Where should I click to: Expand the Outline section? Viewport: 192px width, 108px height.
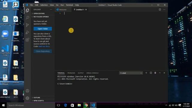click(x=43, y=97)
